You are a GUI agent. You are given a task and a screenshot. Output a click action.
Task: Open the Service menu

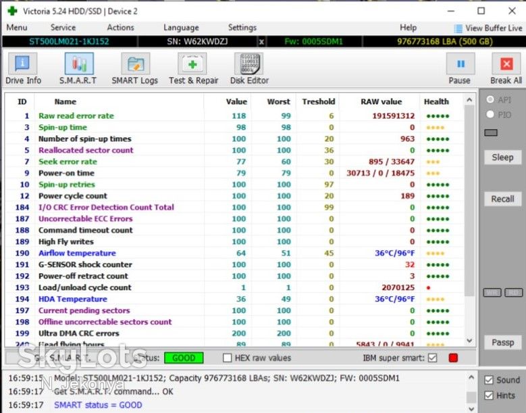coord(63,28)
